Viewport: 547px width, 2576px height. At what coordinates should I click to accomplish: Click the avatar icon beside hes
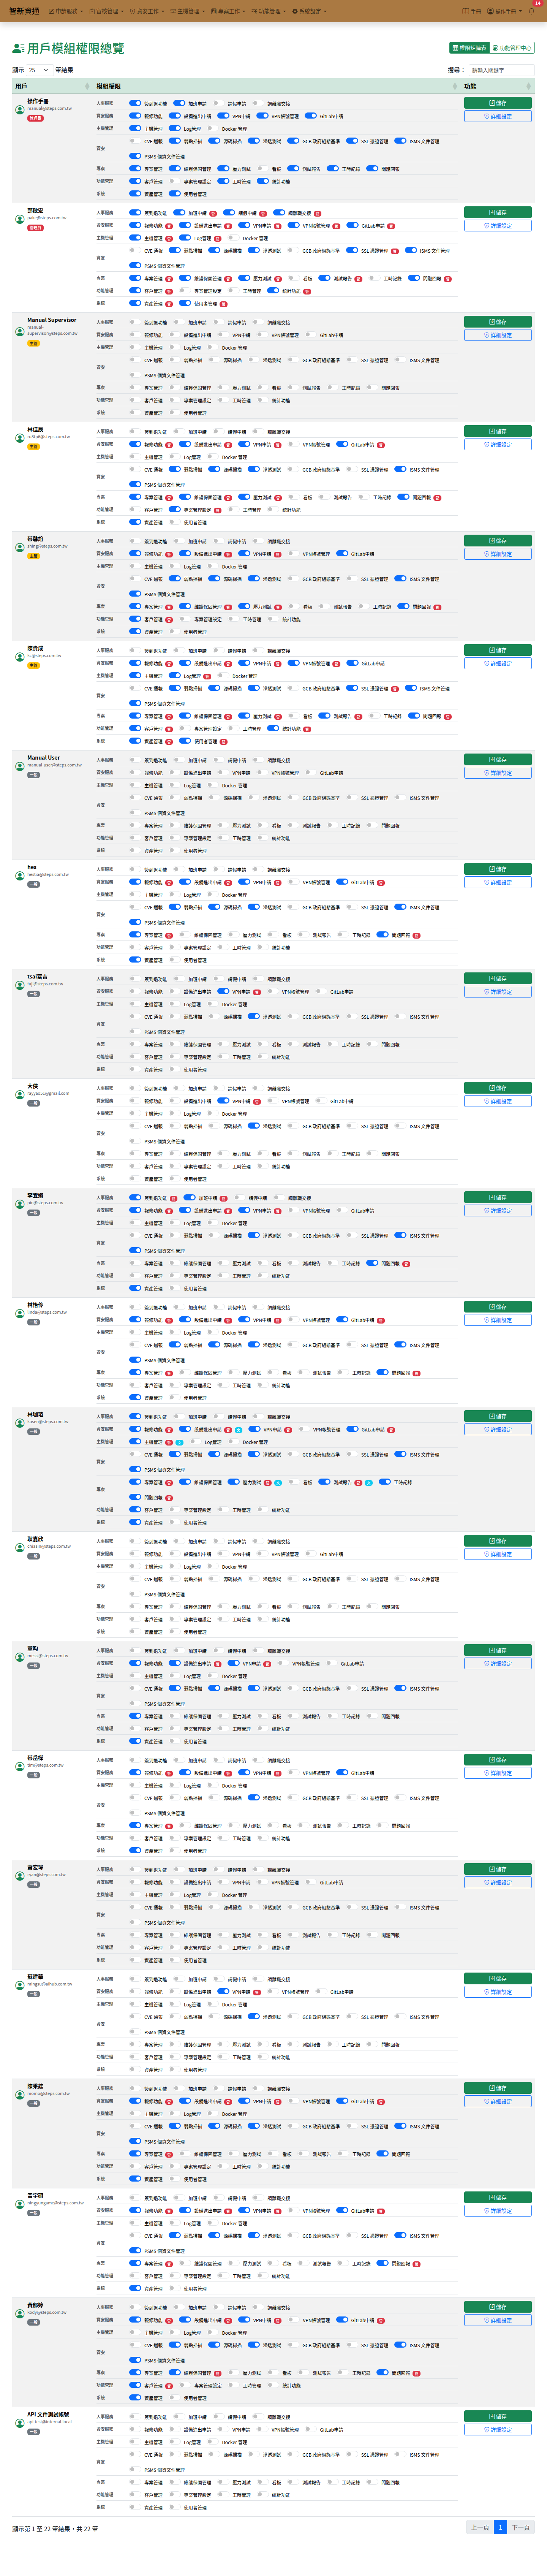point(20,876)
